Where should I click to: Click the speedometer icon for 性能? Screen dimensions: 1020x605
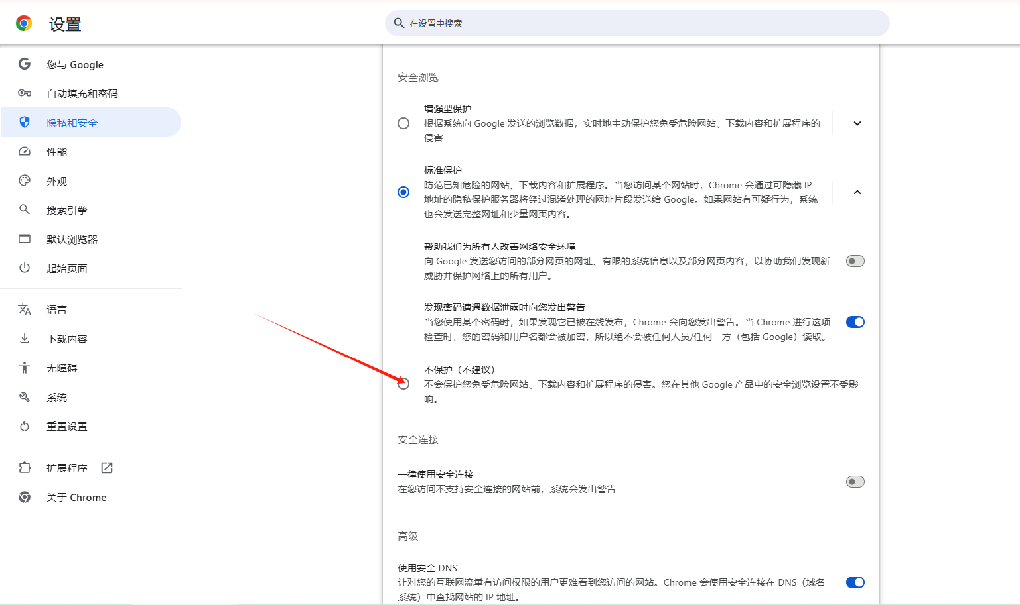point(25,152)
